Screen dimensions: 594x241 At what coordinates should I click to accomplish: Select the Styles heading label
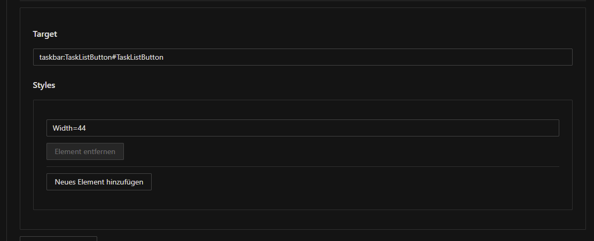(44, 85)
